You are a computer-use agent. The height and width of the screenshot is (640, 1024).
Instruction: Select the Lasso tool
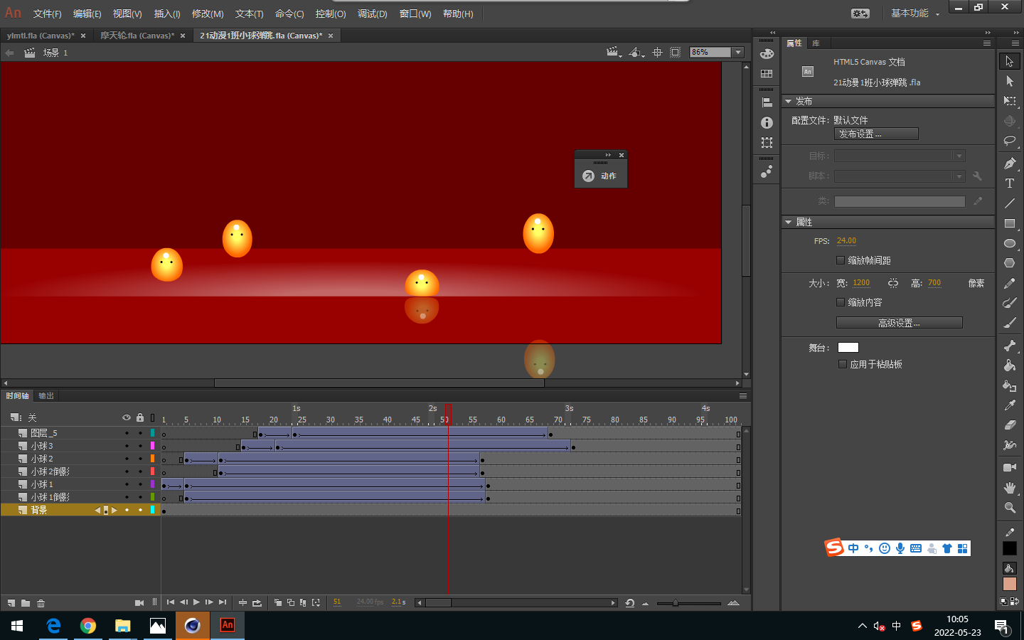tap(1009, 141)
